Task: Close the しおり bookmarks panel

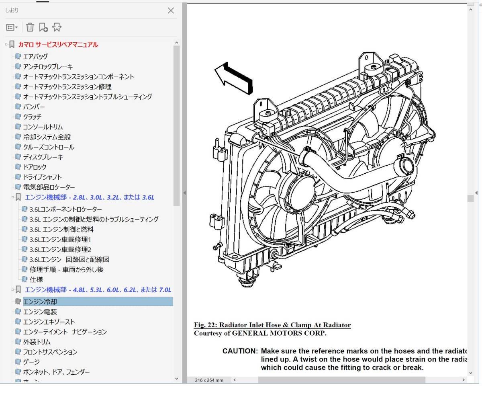Action: pos(171,10)
